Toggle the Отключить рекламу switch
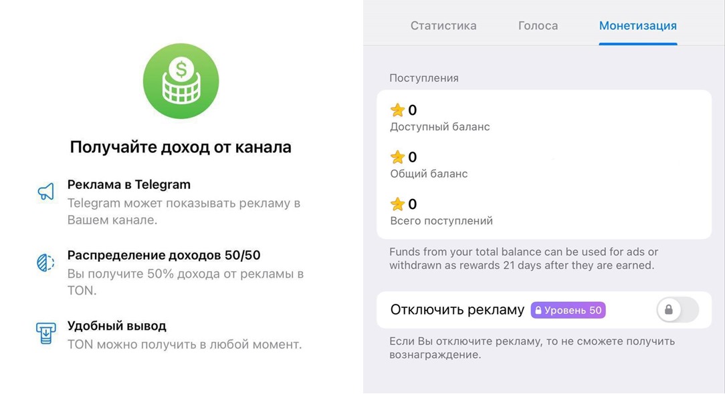This screenshot has height=394, width=725. point(678,309)
